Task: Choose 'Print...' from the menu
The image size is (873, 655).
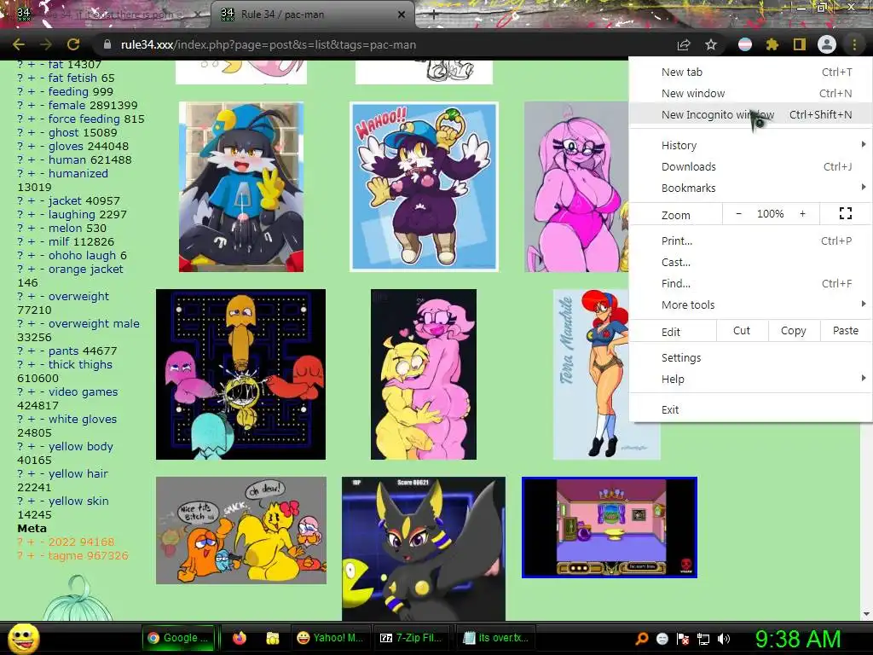Action: (x=750, y=241)
